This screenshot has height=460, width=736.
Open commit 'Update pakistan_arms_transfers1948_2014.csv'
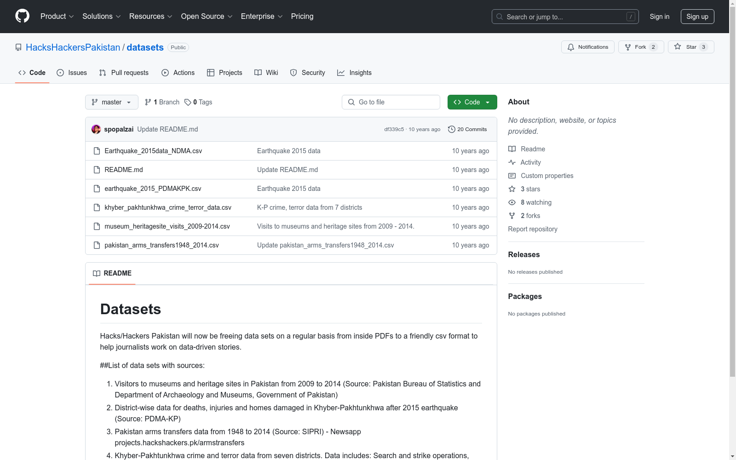(326, 245)
